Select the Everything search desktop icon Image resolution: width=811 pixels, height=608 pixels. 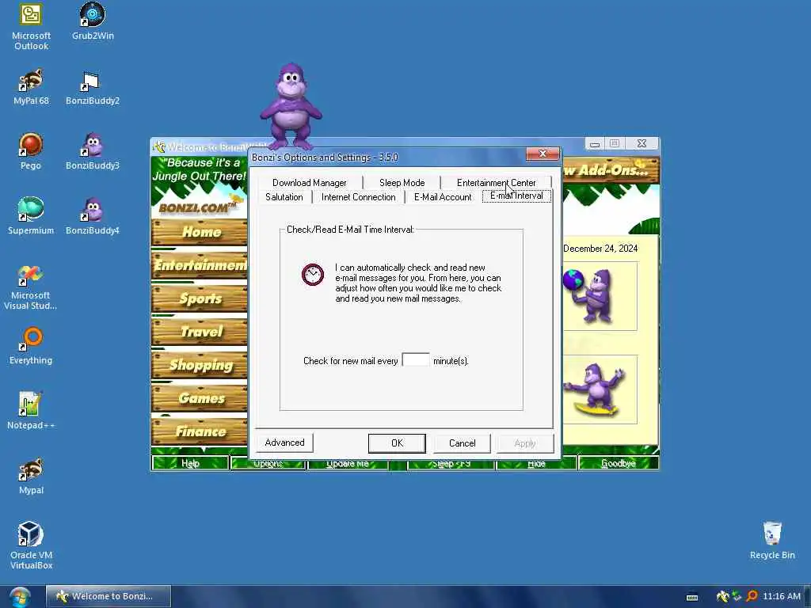[31, 346]
